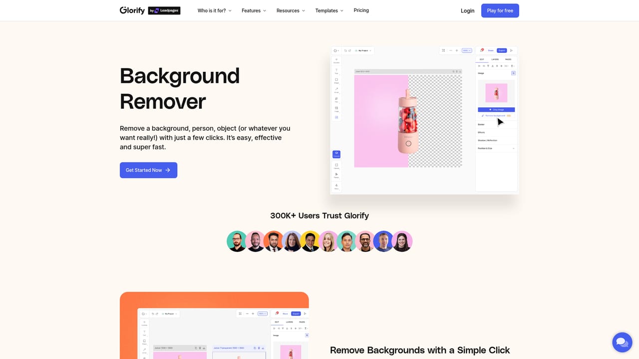Click the orange-framed editor screenshot below
Viewport: 639px width, 359px height.
pyautogui.click(x=214, y=326)
